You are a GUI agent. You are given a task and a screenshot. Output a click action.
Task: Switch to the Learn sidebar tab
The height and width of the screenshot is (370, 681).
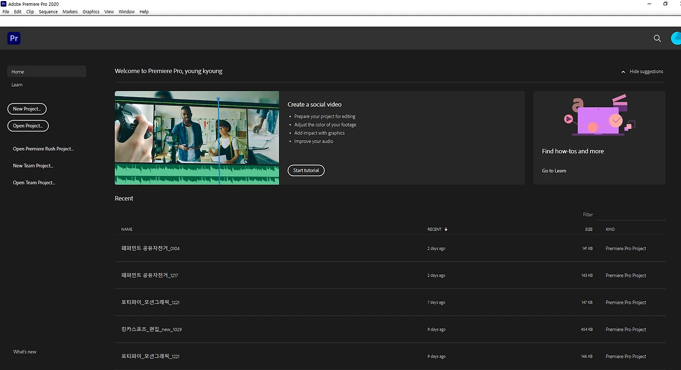pyautogui.click(x=17, y=85)
